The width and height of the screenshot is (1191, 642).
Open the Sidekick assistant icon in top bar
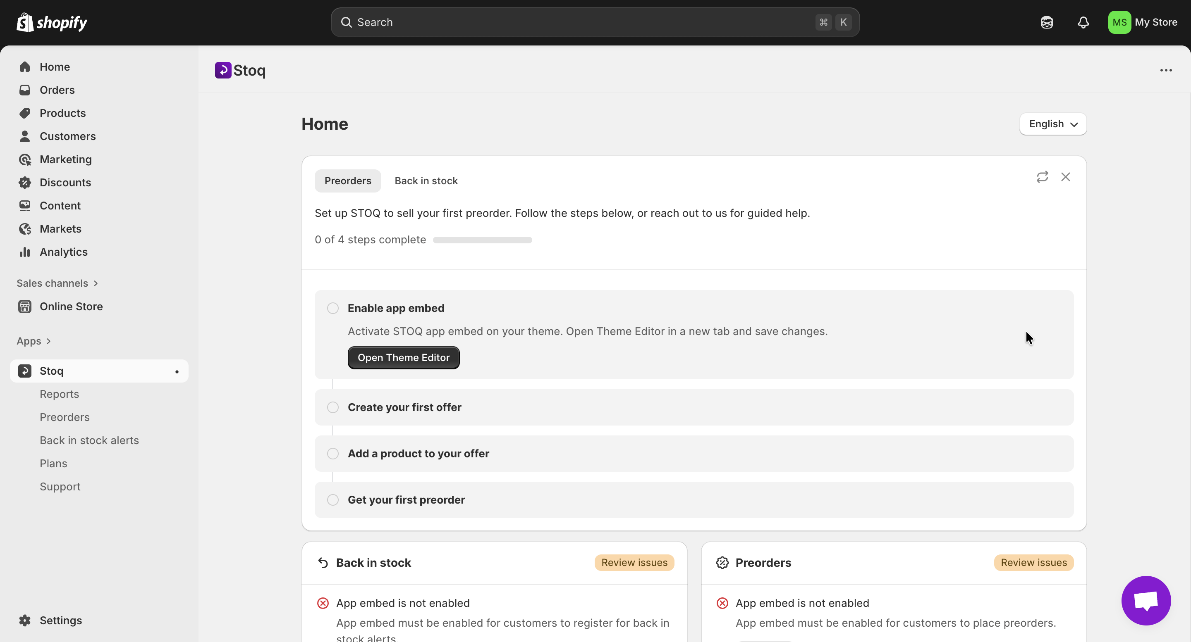pos(1047,22)
